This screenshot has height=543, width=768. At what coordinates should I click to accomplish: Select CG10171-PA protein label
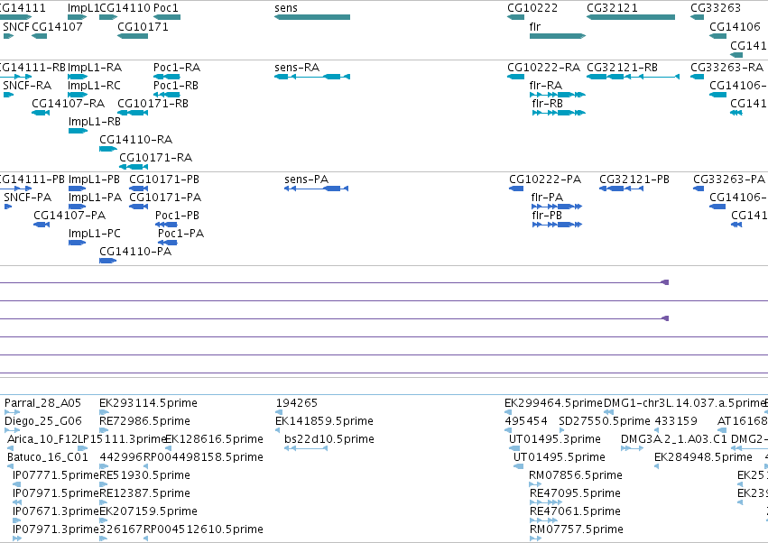pyautogui.click(x=165, y=198)
